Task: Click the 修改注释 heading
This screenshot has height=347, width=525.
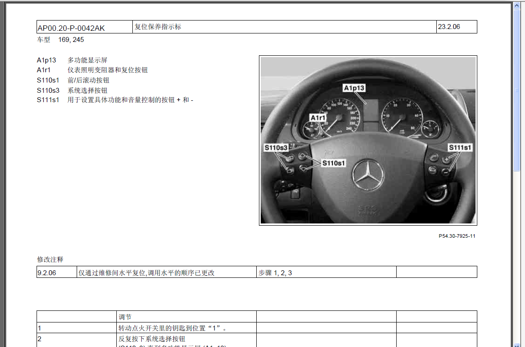Action: pos(50,259)
